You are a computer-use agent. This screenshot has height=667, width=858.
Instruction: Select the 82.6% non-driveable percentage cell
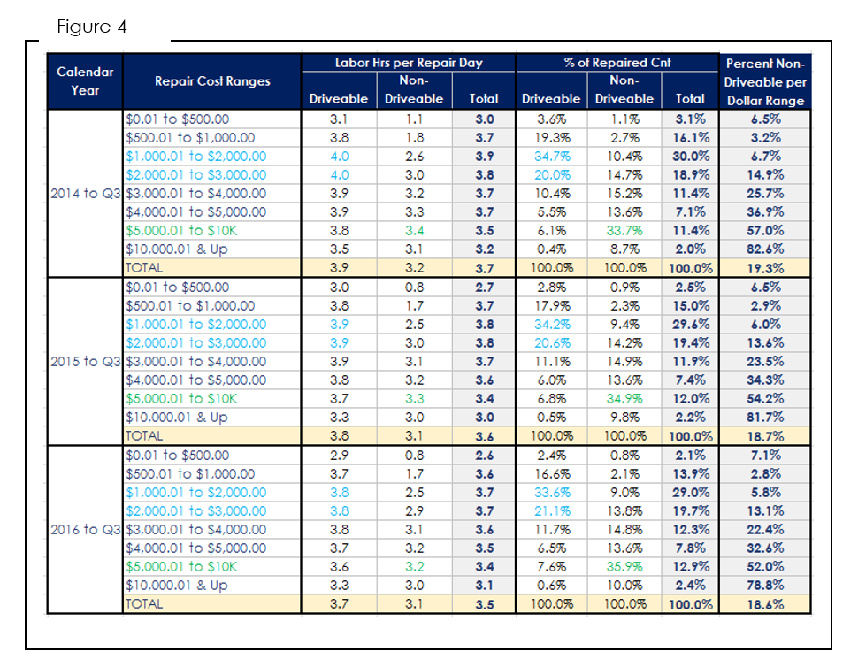765,249
